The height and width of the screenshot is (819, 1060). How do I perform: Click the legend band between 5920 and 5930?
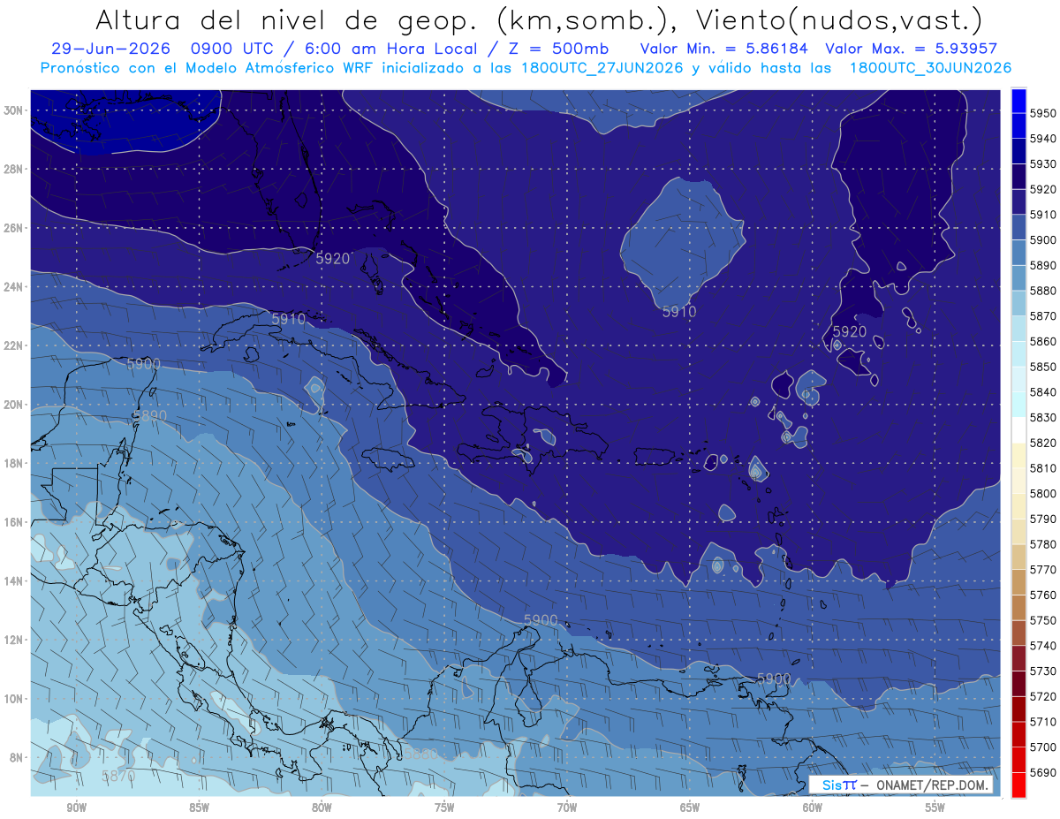pyautogui.click(x=1018, y=176)
